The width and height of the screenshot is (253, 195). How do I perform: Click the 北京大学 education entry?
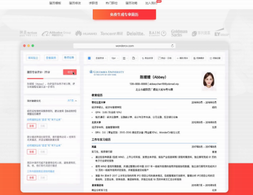coord(96,122)
